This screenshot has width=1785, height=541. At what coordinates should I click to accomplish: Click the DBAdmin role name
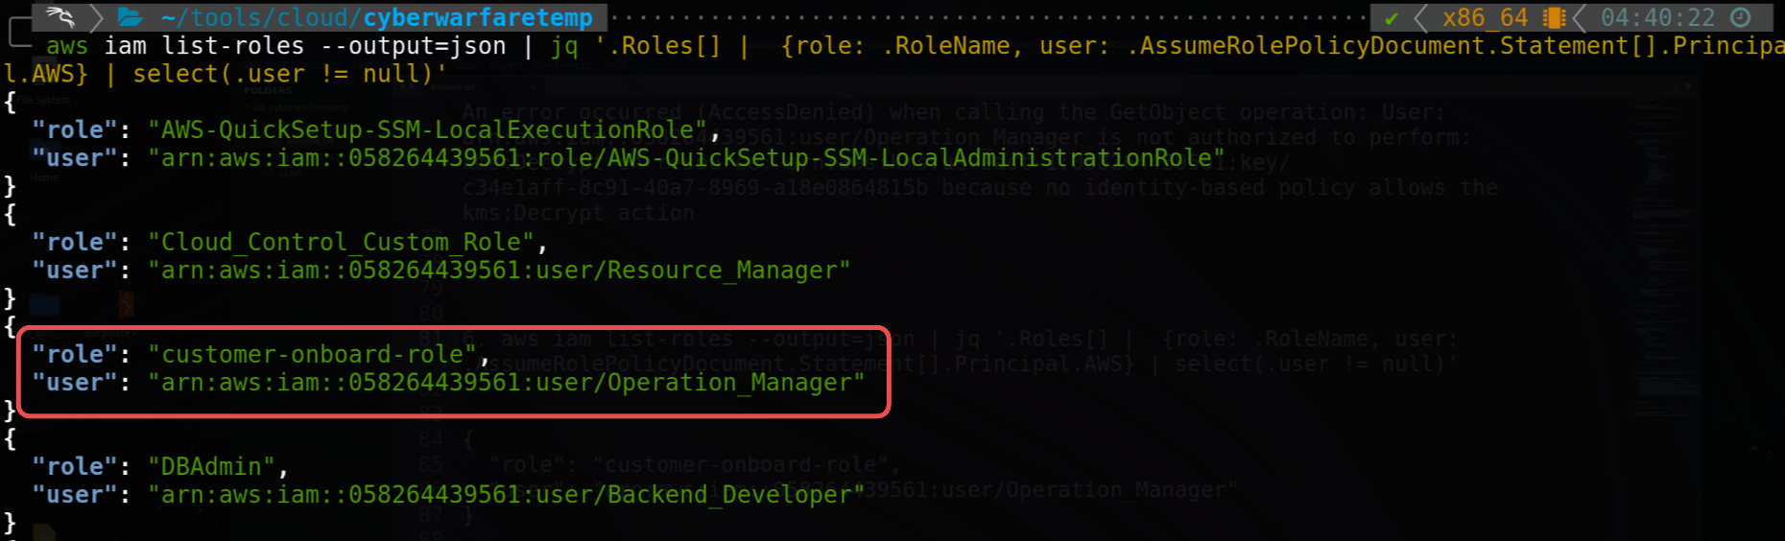(x=211, y=467)
